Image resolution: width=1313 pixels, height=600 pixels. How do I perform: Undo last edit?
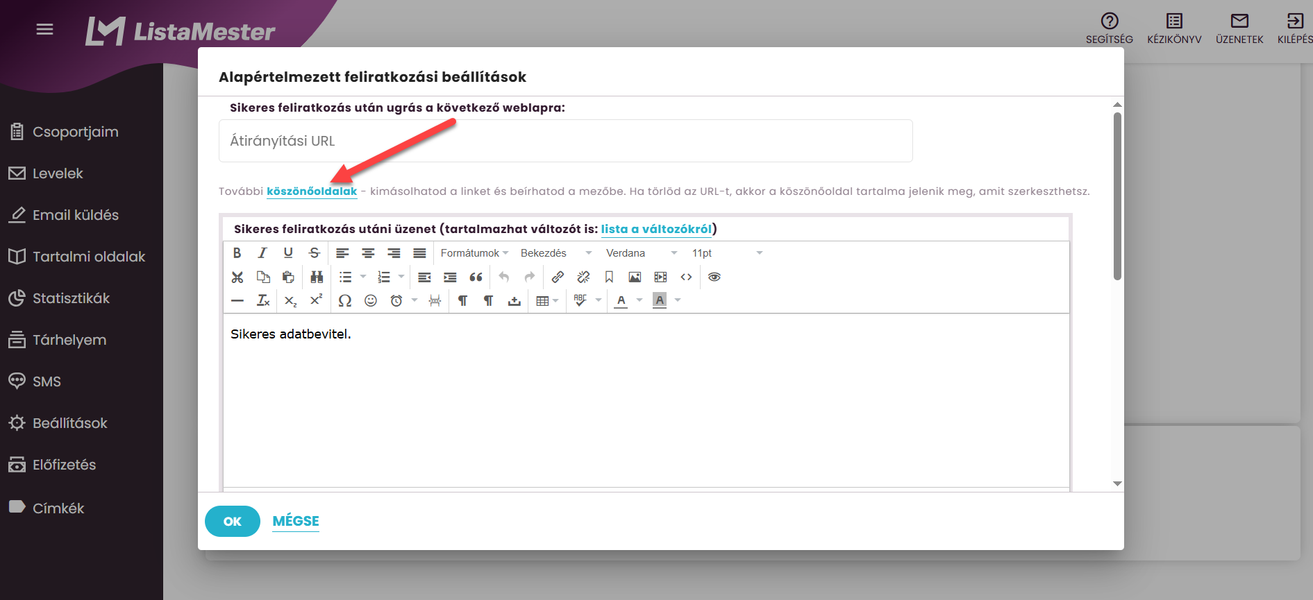pyautogui.click(x=504, y=277)
